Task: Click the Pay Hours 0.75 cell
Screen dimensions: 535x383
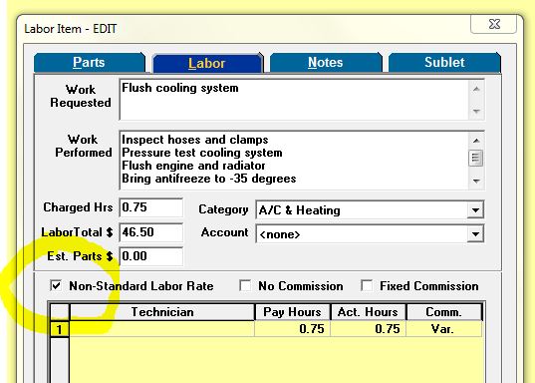Action: (x=292, y=329)
